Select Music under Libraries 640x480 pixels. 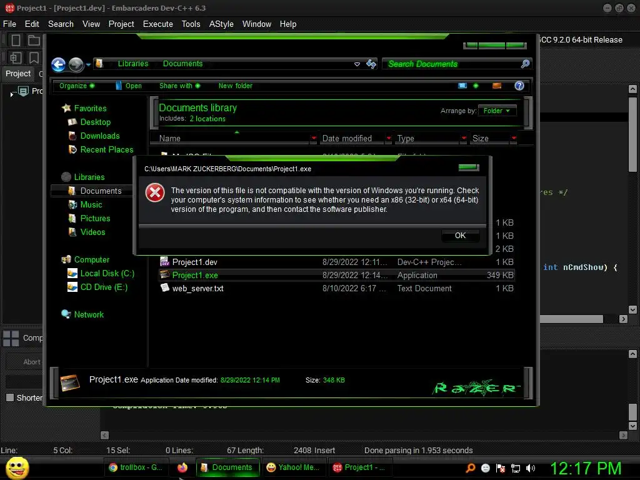point(91,204)
